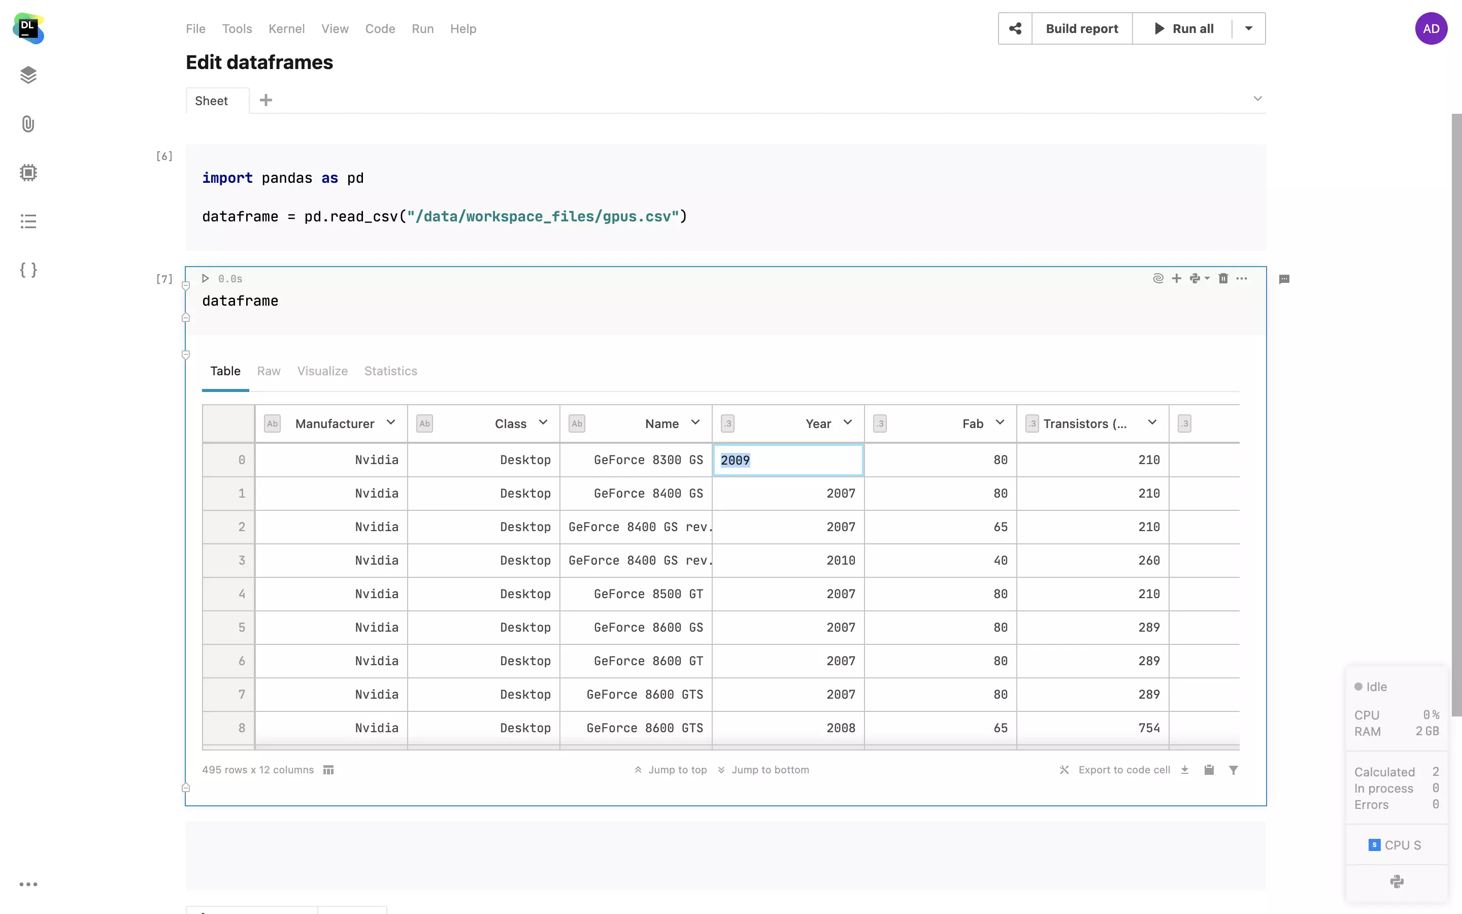Delete cell 7 with the trash icon
Screen dimensions: 1462x914
point(1223,279)
